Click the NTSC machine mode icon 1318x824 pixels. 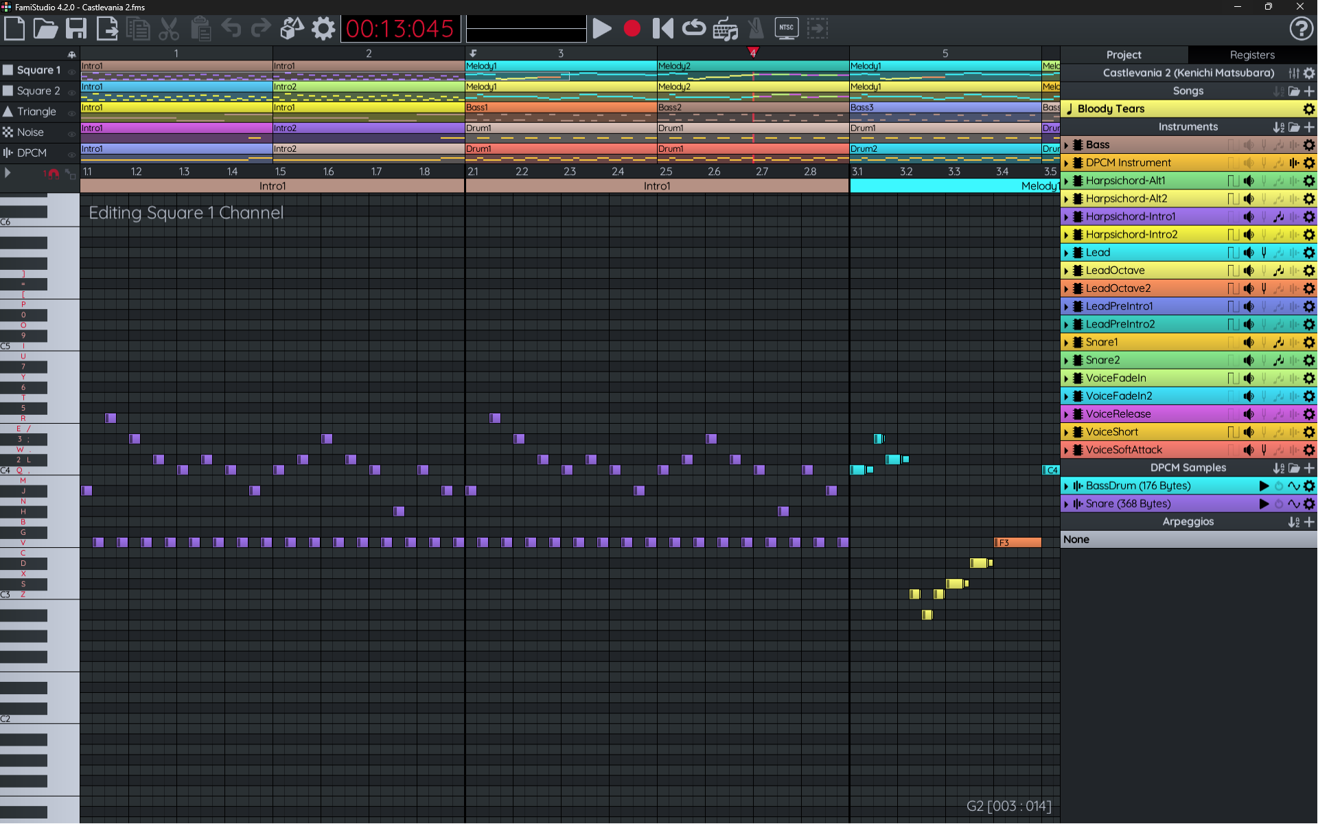tap(786, 29)
